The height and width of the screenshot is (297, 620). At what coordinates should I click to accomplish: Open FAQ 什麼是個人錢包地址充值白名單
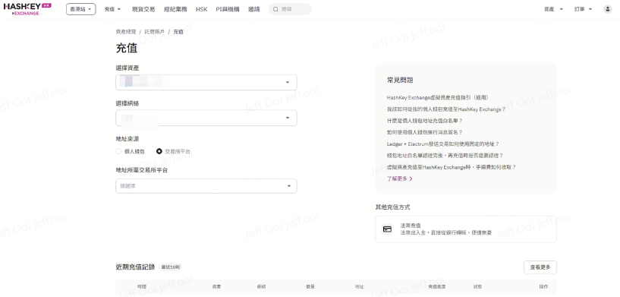click(425, 121)
